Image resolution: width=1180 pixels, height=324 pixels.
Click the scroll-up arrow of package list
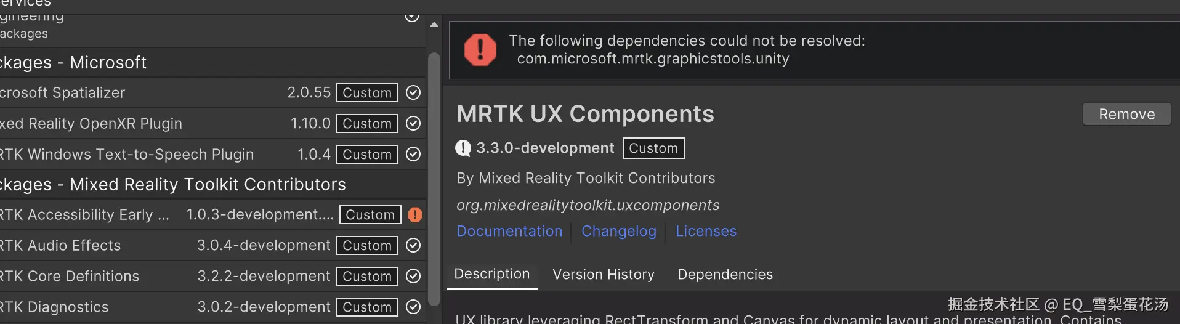pyautogui.click(x=434, y=25)
